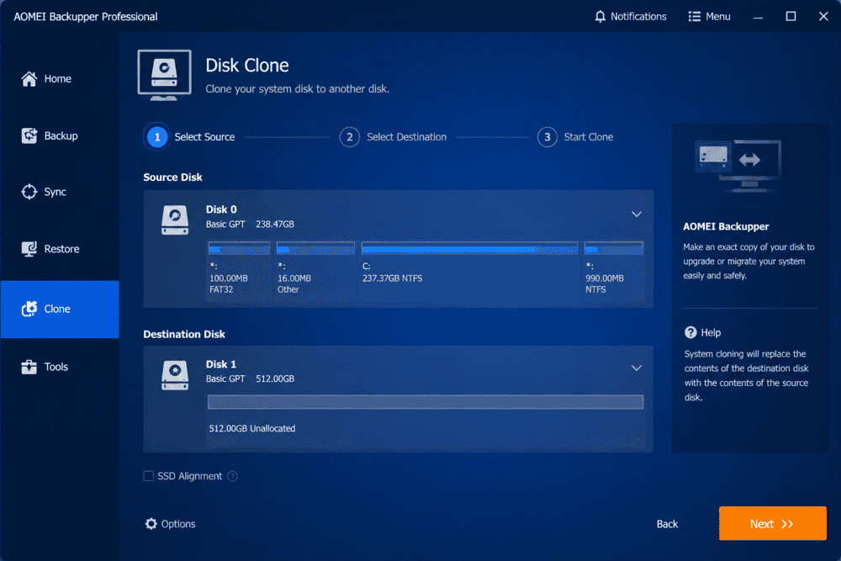Click step 3 circle Start Clone

pos(547,137)
